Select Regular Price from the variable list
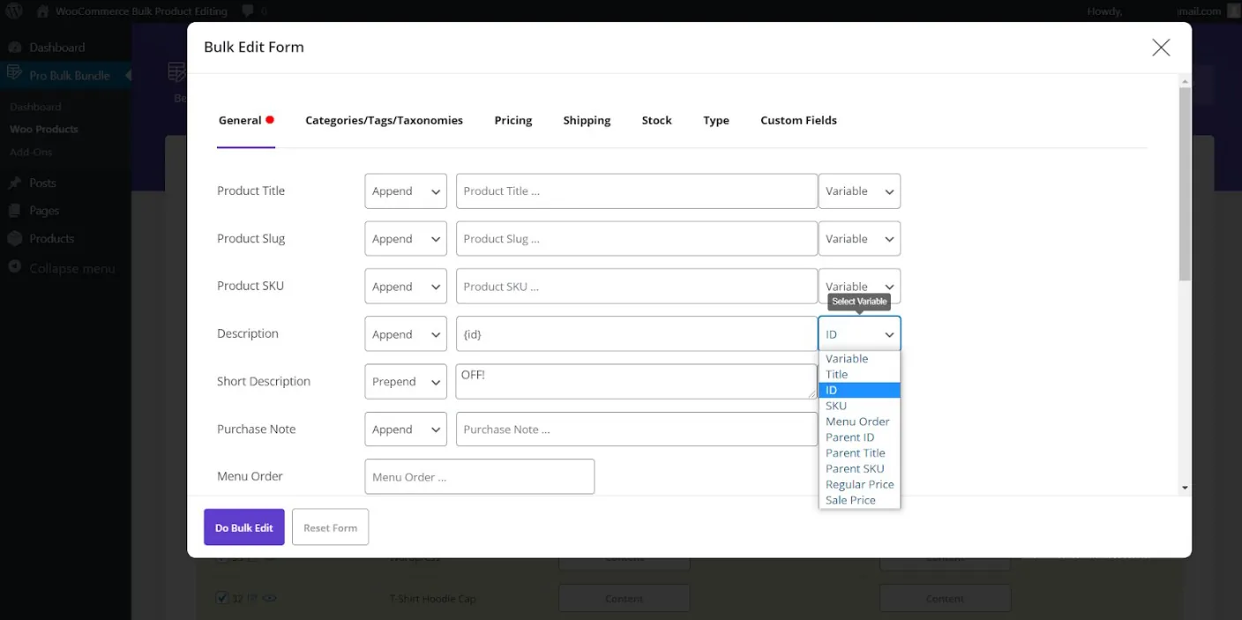The image size is (1242, 620). [x=859, y=484]
